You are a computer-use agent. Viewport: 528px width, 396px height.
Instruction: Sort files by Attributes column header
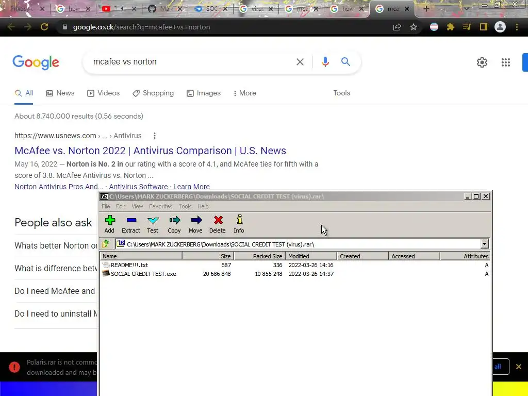point(465,256)
